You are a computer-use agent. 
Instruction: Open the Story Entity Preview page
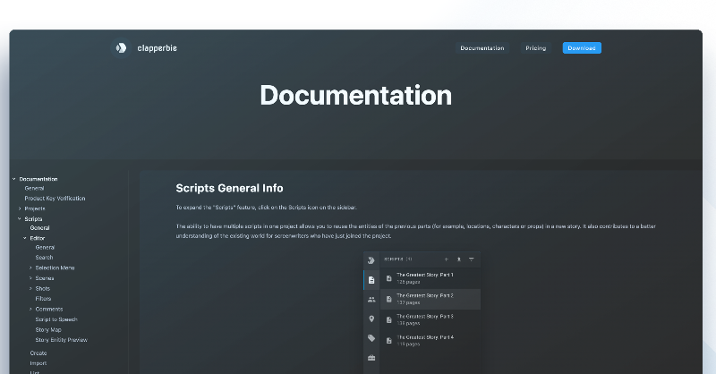(61, 340)
